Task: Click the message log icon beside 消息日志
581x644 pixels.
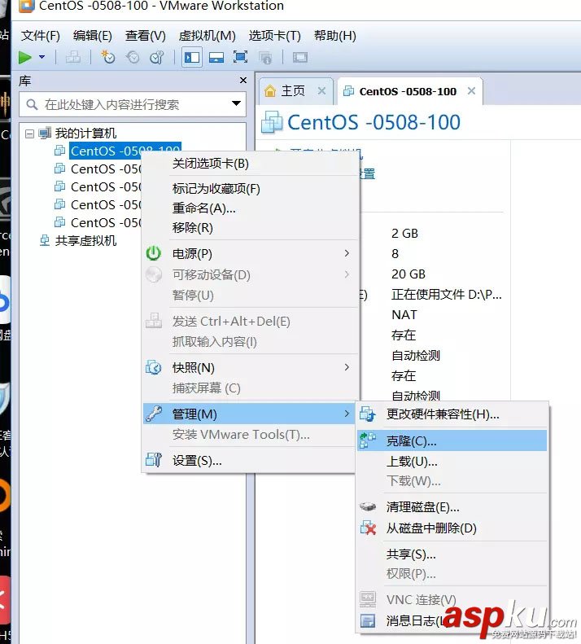Action: (x=368, y=620)
